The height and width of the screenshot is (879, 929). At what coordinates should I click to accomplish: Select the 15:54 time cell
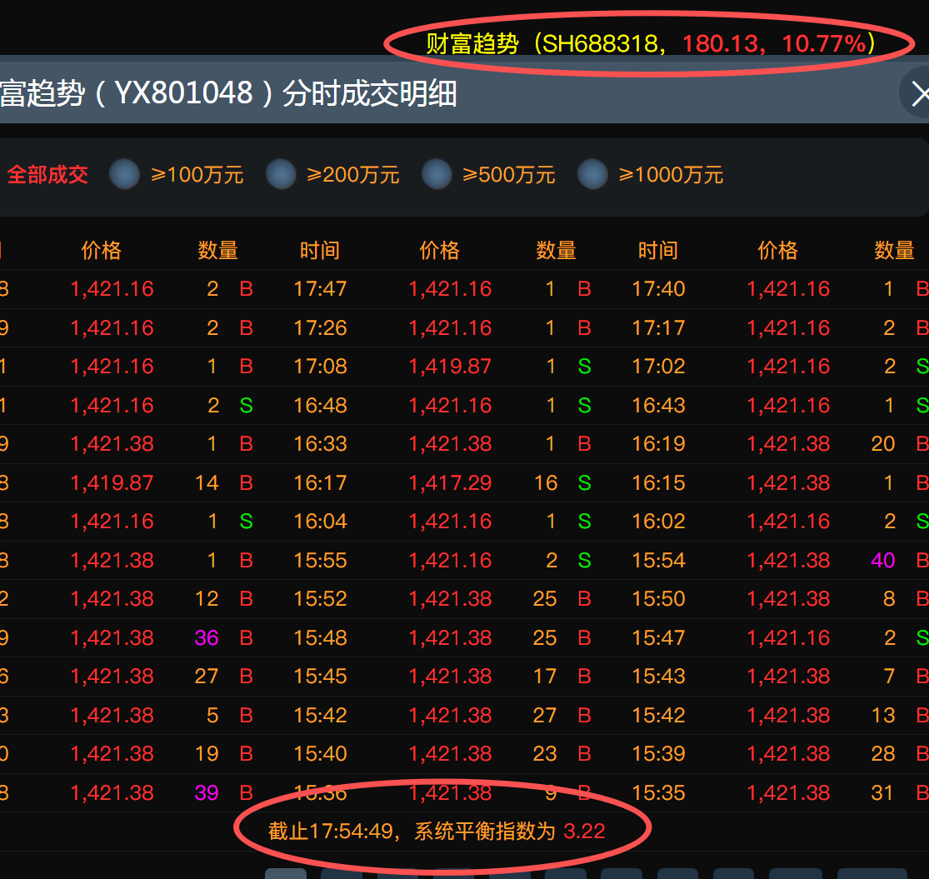[659, 561]
